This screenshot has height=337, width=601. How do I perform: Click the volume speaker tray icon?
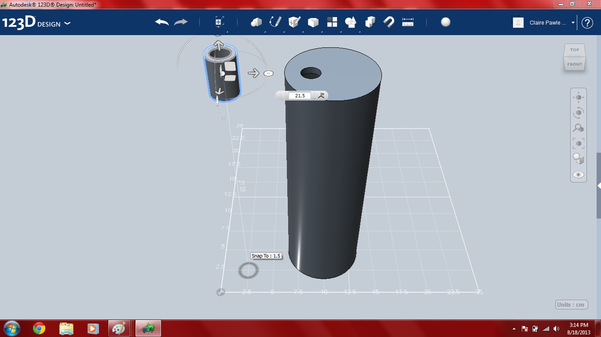(557, 329)
